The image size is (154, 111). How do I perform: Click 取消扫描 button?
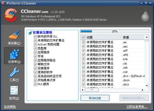tap(95, 98)
